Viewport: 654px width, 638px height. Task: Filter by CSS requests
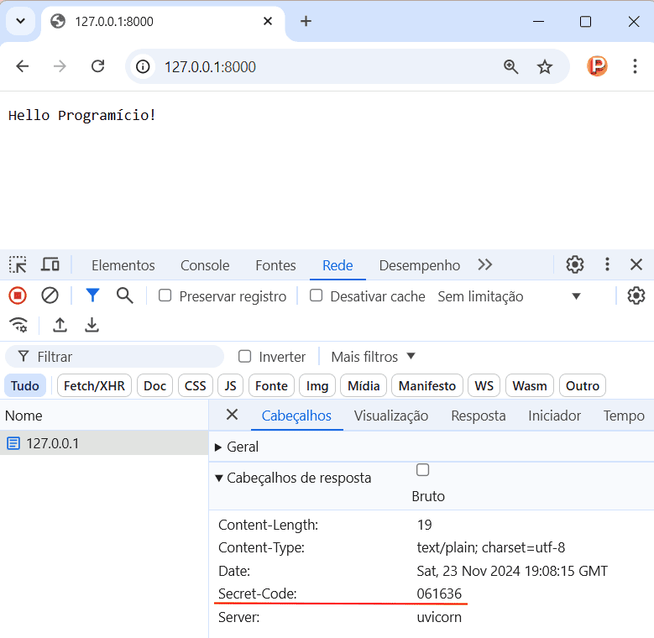(196, 385)
